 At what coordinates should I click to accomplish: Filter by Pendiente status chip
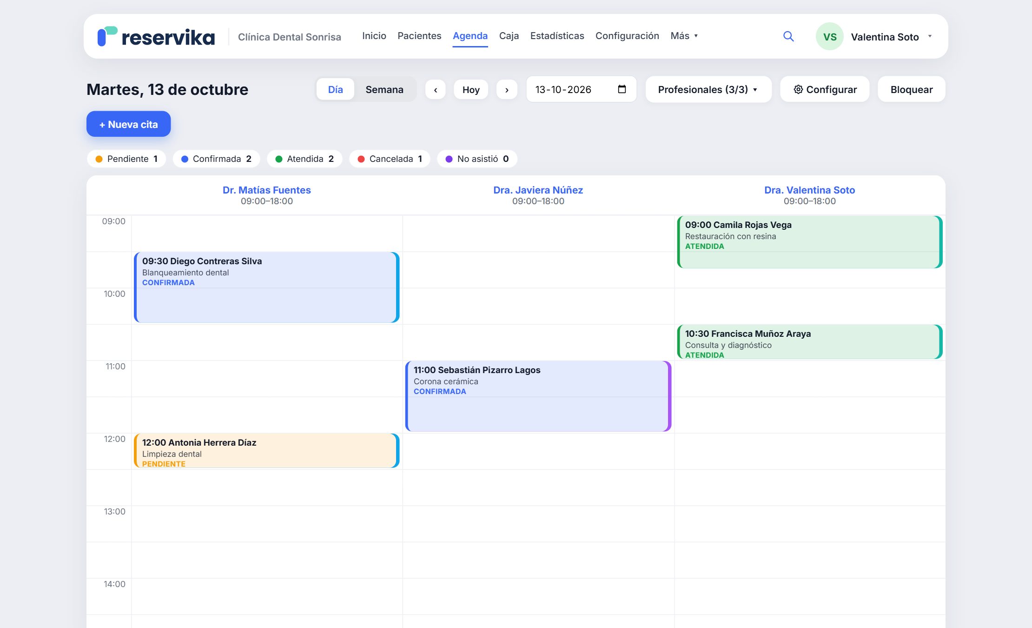[x=126, y=159]
